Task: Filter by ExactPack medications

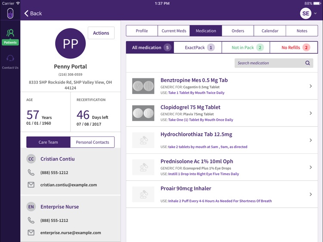Action: [198, 47]
